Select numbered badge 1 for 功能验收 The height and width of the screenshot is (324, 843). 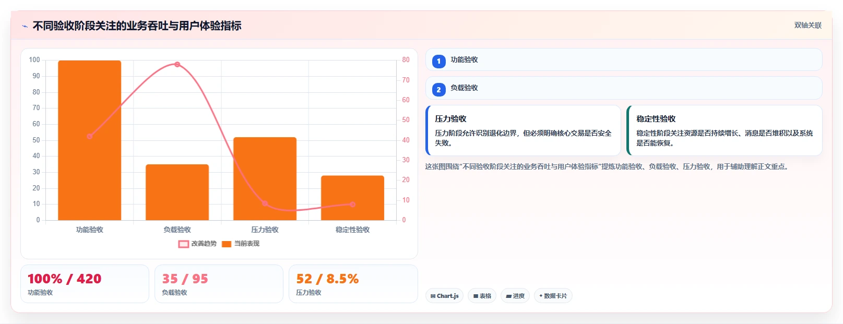tap(438, 61)
